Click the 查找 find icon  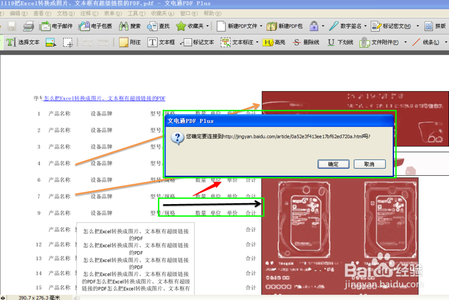click(x=152, y=26)
